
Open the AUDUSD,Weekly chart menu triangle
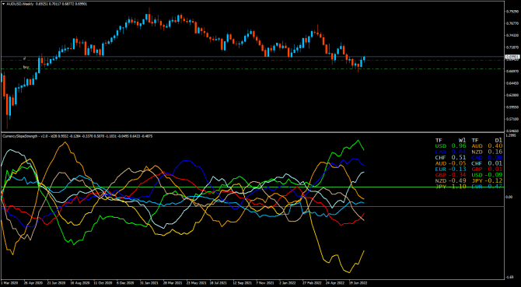point(3,3)
